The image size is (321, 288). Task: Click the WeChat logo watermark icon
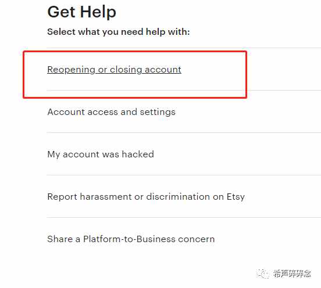262,273
